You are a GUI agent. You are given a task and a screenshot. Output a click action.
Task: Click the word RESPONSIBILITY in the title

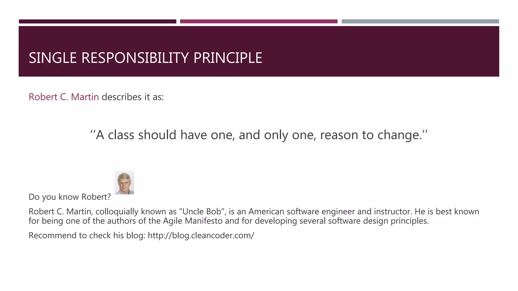tap(135, 58)
